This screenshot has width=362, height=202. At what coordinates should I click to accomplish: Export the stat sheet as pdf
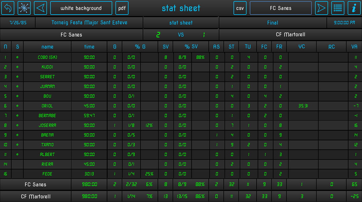(x=122, y=8)
